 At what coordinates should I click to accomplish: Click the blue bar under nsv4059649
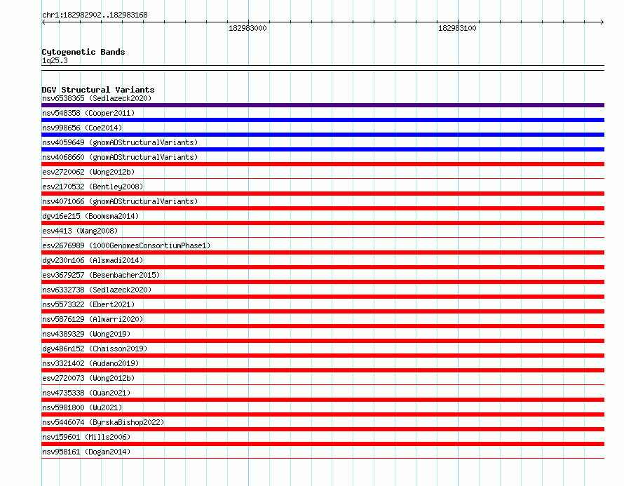pos(323,149)
